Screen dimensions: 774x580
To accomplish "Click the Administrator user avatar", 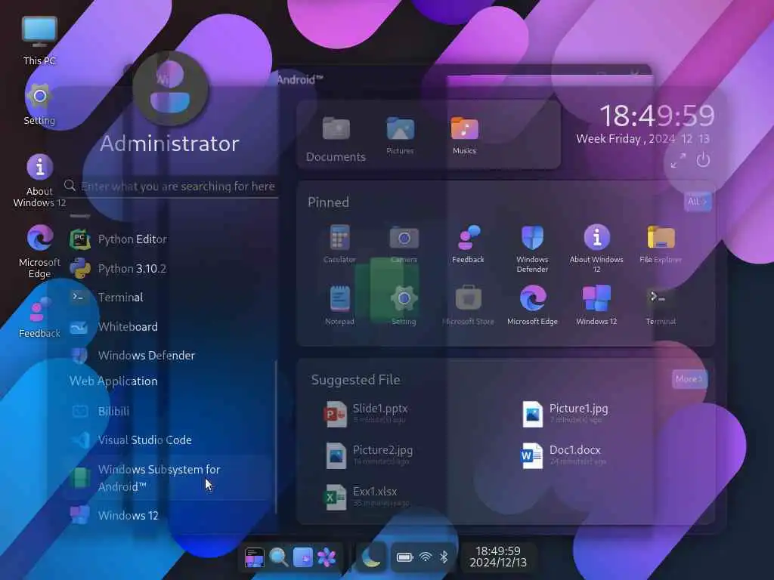I will (x=170, y=89).
